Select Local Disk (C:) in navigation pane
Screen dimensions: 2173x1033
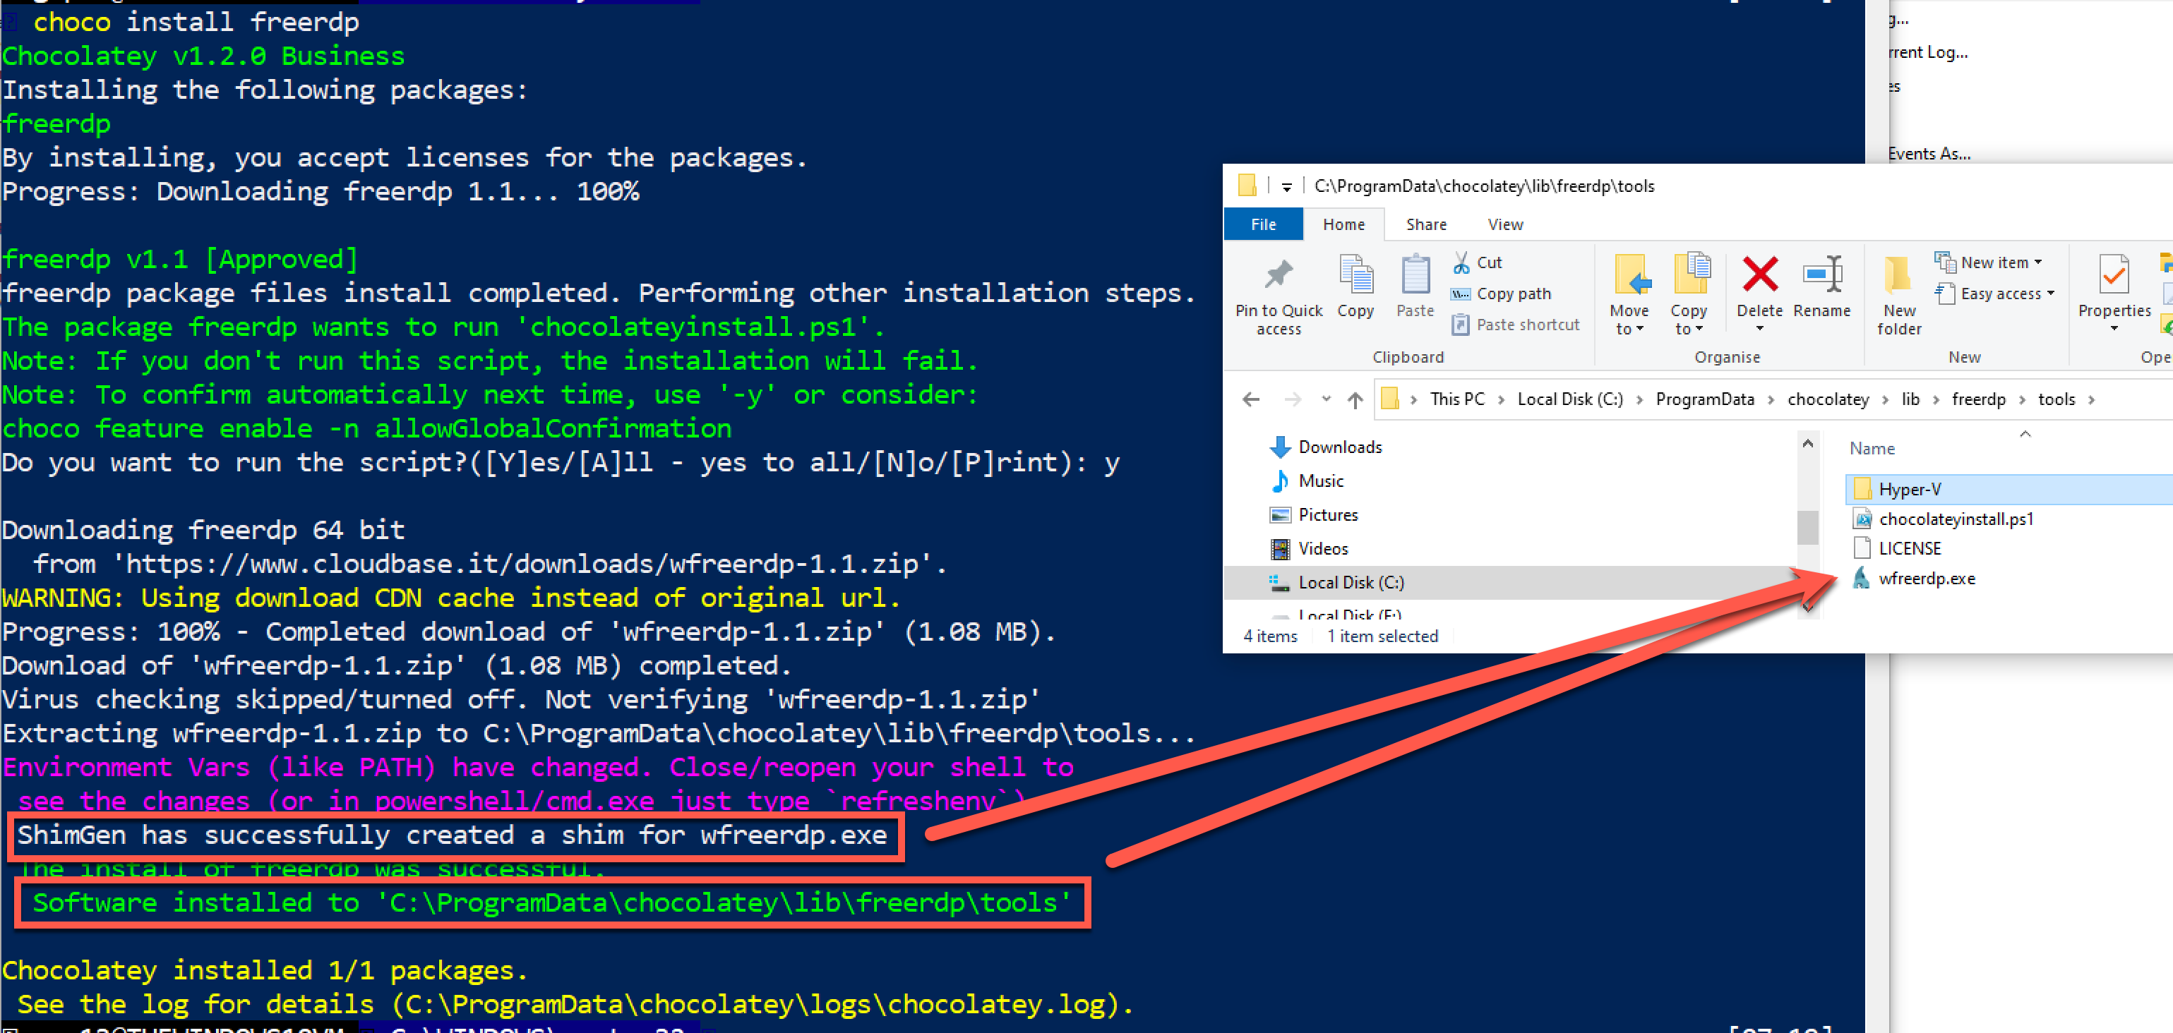pyautogui.click(x=1351, y=583)
